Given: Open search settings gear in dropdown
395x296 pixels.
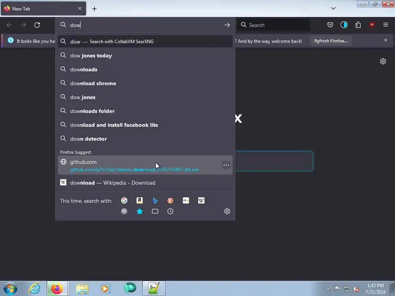Looking at the screenshot, I should point(227,211).
